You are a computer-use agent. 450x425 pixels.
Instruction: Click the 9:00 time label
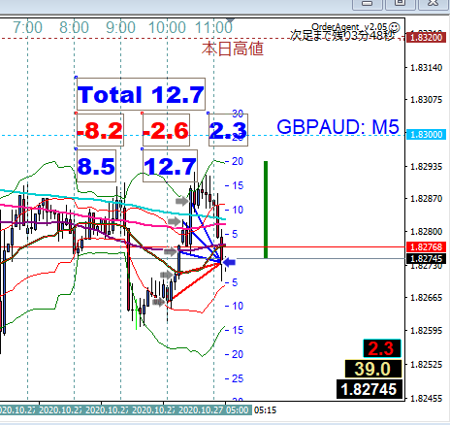point(120,27)
